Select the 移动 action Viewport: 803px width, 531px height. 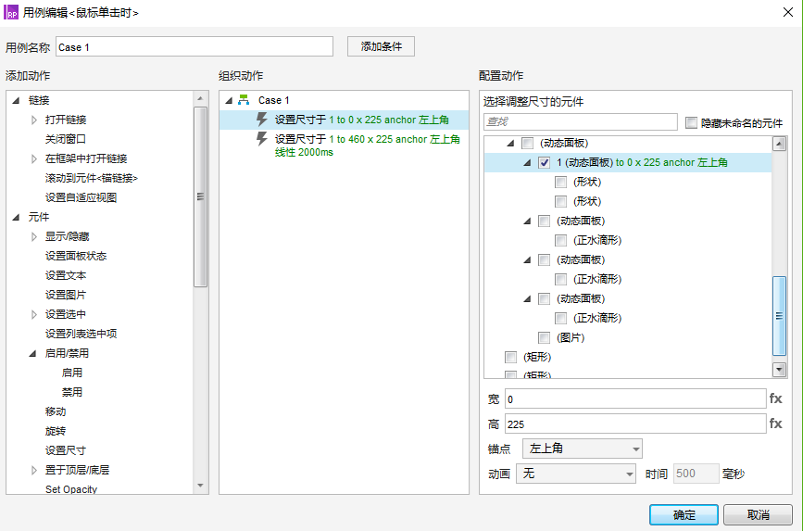tap(56, 411)
